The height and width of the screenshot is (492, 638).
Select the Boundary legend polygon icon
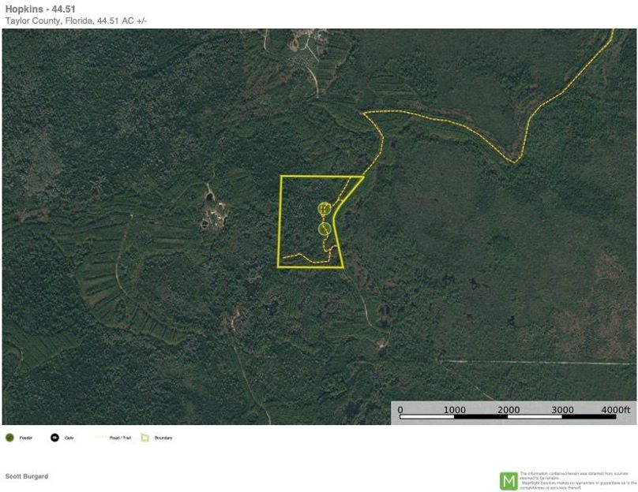(x=144, y=438)
